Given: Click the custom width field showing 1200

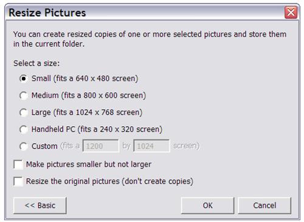Looking at the screenshot, I should tap(101, 146).
